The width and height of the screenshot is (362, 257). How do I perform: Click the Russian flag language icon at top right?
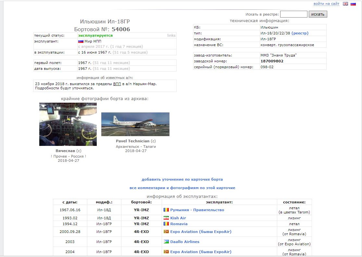coord(353,4)
